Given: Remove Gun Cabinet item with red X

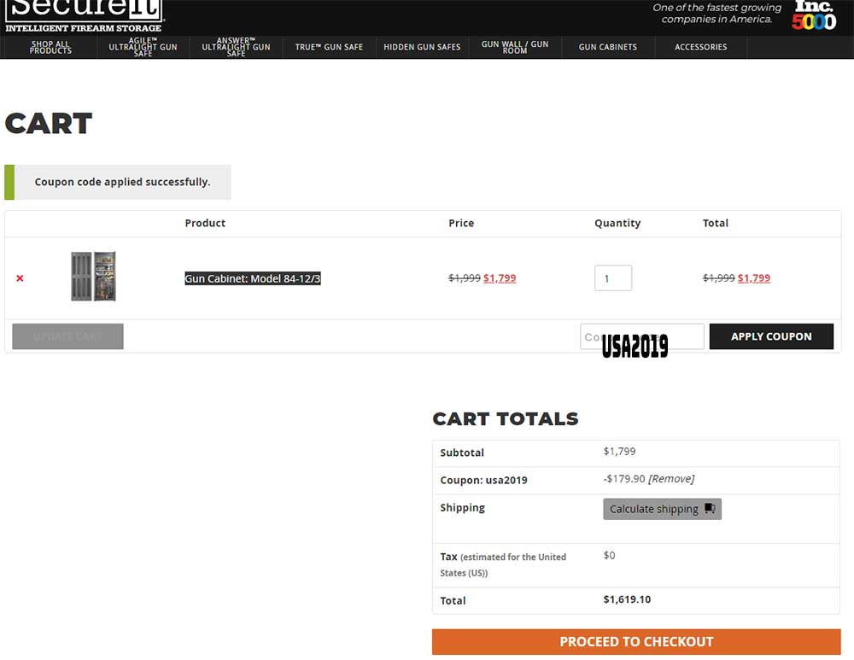Looking at the screenshot, I should click(20, 278).
